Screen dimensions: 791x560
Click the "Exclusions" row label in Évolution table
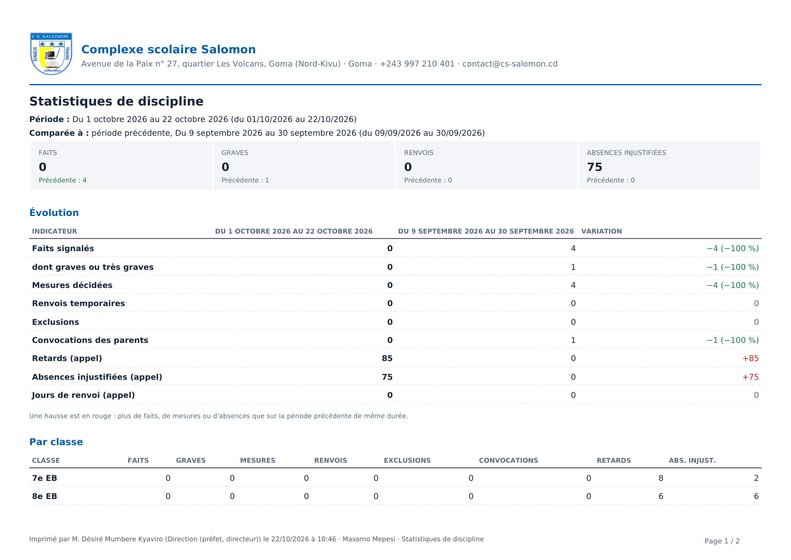click(x=55, y=322)
